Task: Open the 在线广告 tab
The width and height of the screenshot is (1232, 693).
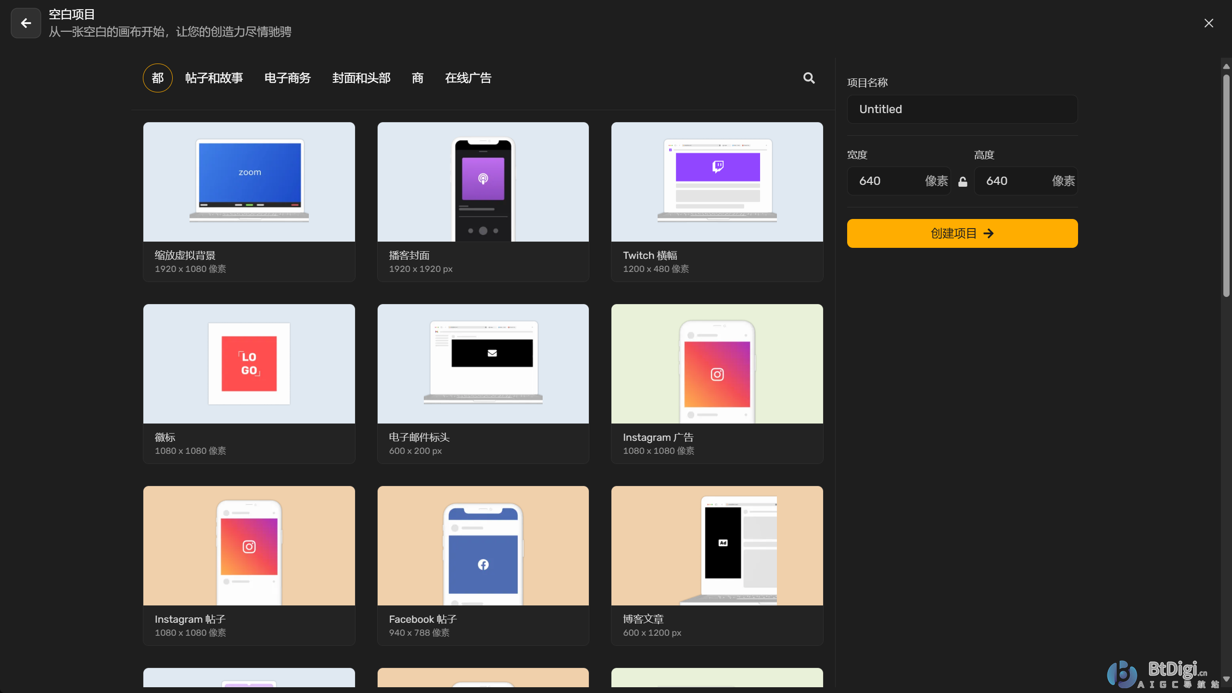Action: coord(468,78)
